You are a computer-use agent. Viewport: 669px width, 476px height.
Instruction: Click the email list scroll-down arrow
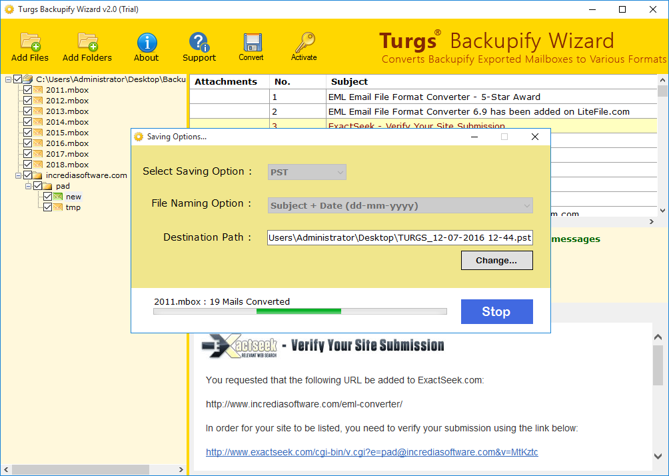click(x=662, y=210)
